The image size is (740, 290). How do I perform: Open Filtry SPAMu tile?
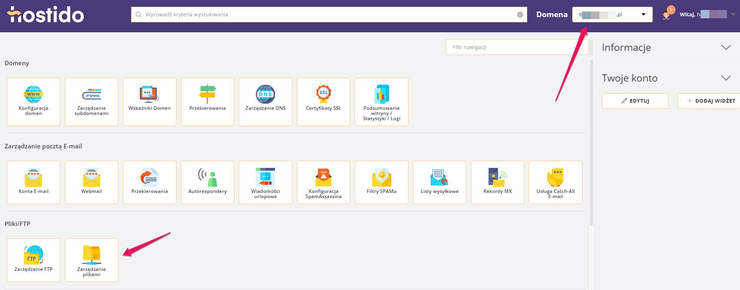click(381, 182)
